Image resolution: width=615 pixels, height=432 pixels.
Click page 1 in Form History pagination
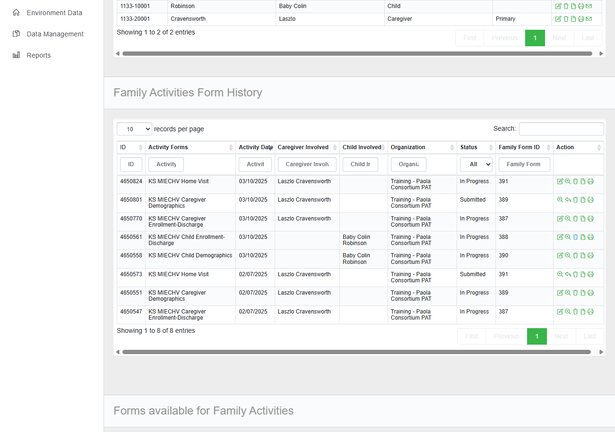point(537,336)
